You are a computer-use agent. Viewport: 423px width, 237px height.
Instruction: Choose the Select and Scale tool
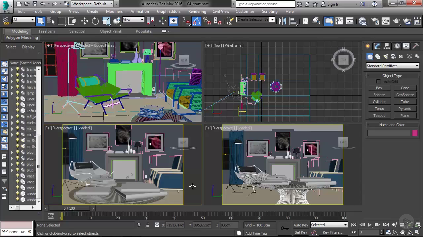[x=106, y=21]
